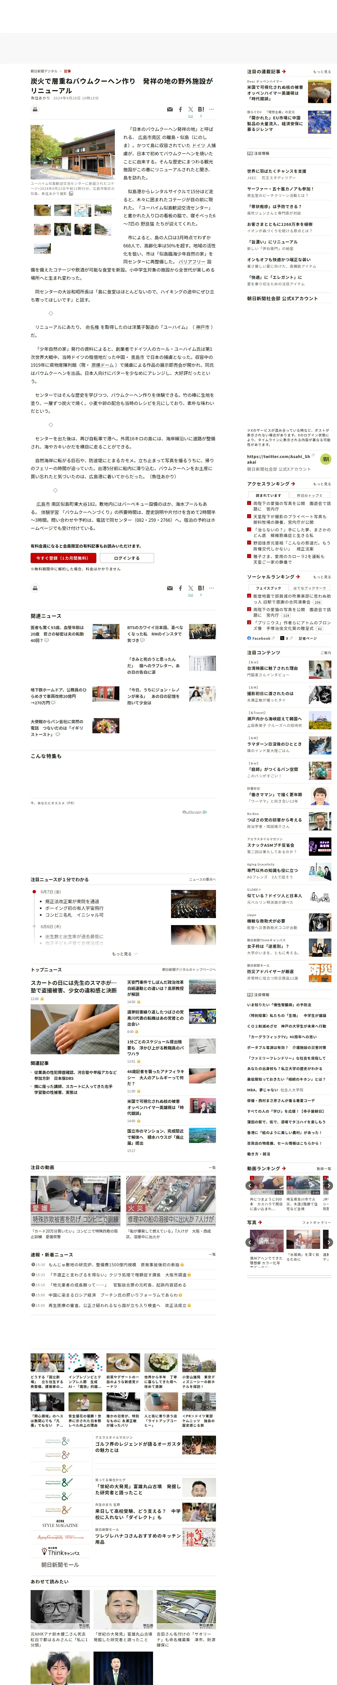Image resolution: width=337 pixels, height=1685 pixels.
Task: Open フォトギャラリー beside 写真 heading
Action: click(317, 1222)
